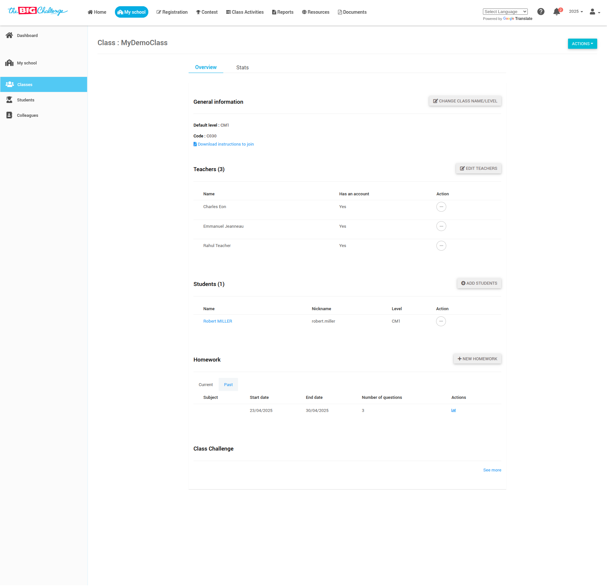Click the Translate link under language selector

click(x=524, y=19)
